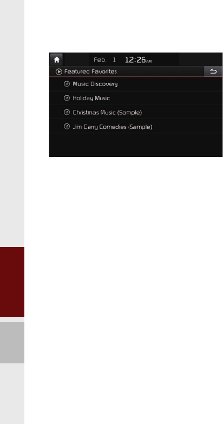223x424 pixels.
Task: Select the station icon next to Holiday Music
Action: point(67,98)
